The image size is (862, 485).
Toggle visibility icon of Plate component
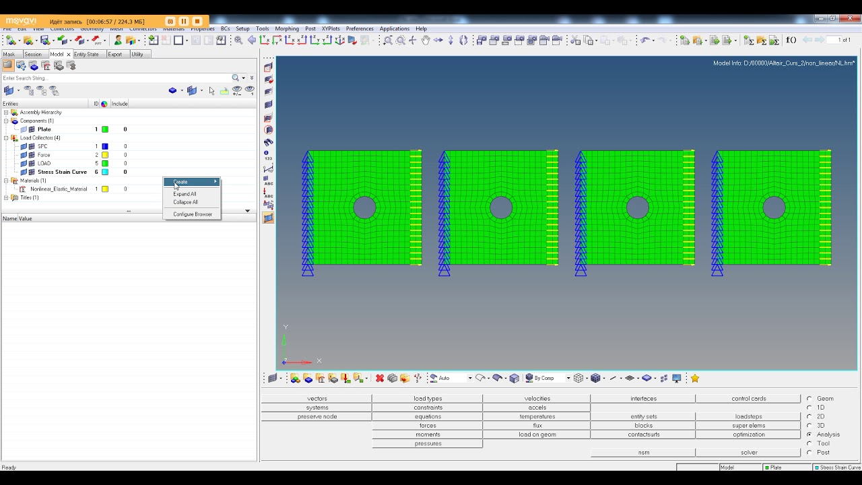[x=24, y=129]
